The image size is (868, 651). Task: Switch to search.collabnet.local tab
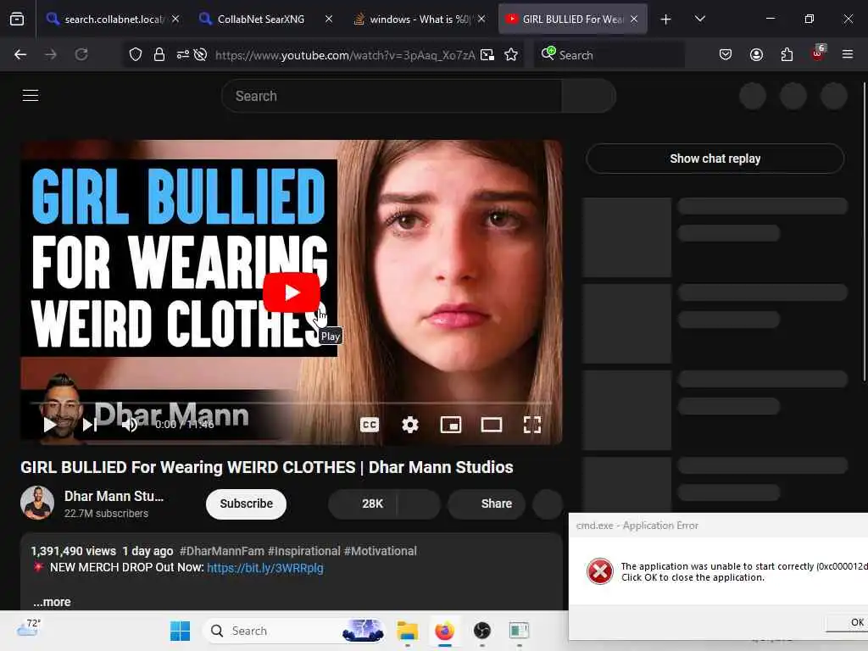114,19
